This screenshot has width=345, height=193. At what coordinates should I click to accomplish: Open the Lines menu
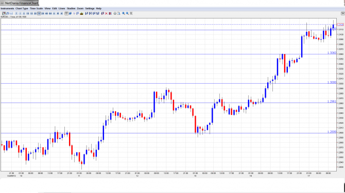62,8
